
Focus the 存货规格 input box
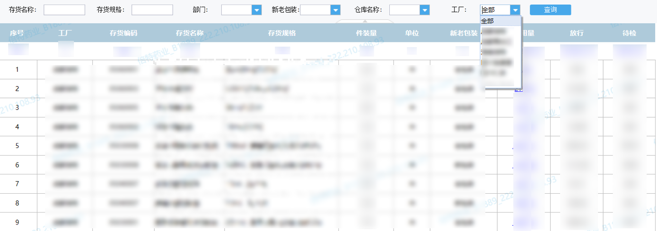click(152, 10)
